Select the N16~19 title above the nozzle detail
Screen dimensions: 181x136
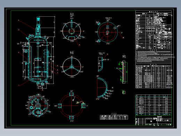(x=102, y=53)
